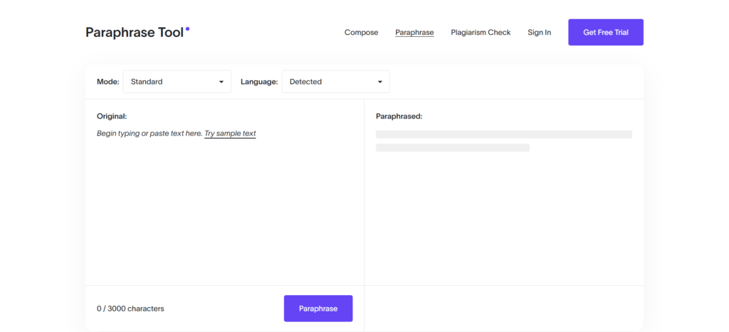729x332 pixels.
Task: Select the Paraphrase navigation tab
Action: 414,33
